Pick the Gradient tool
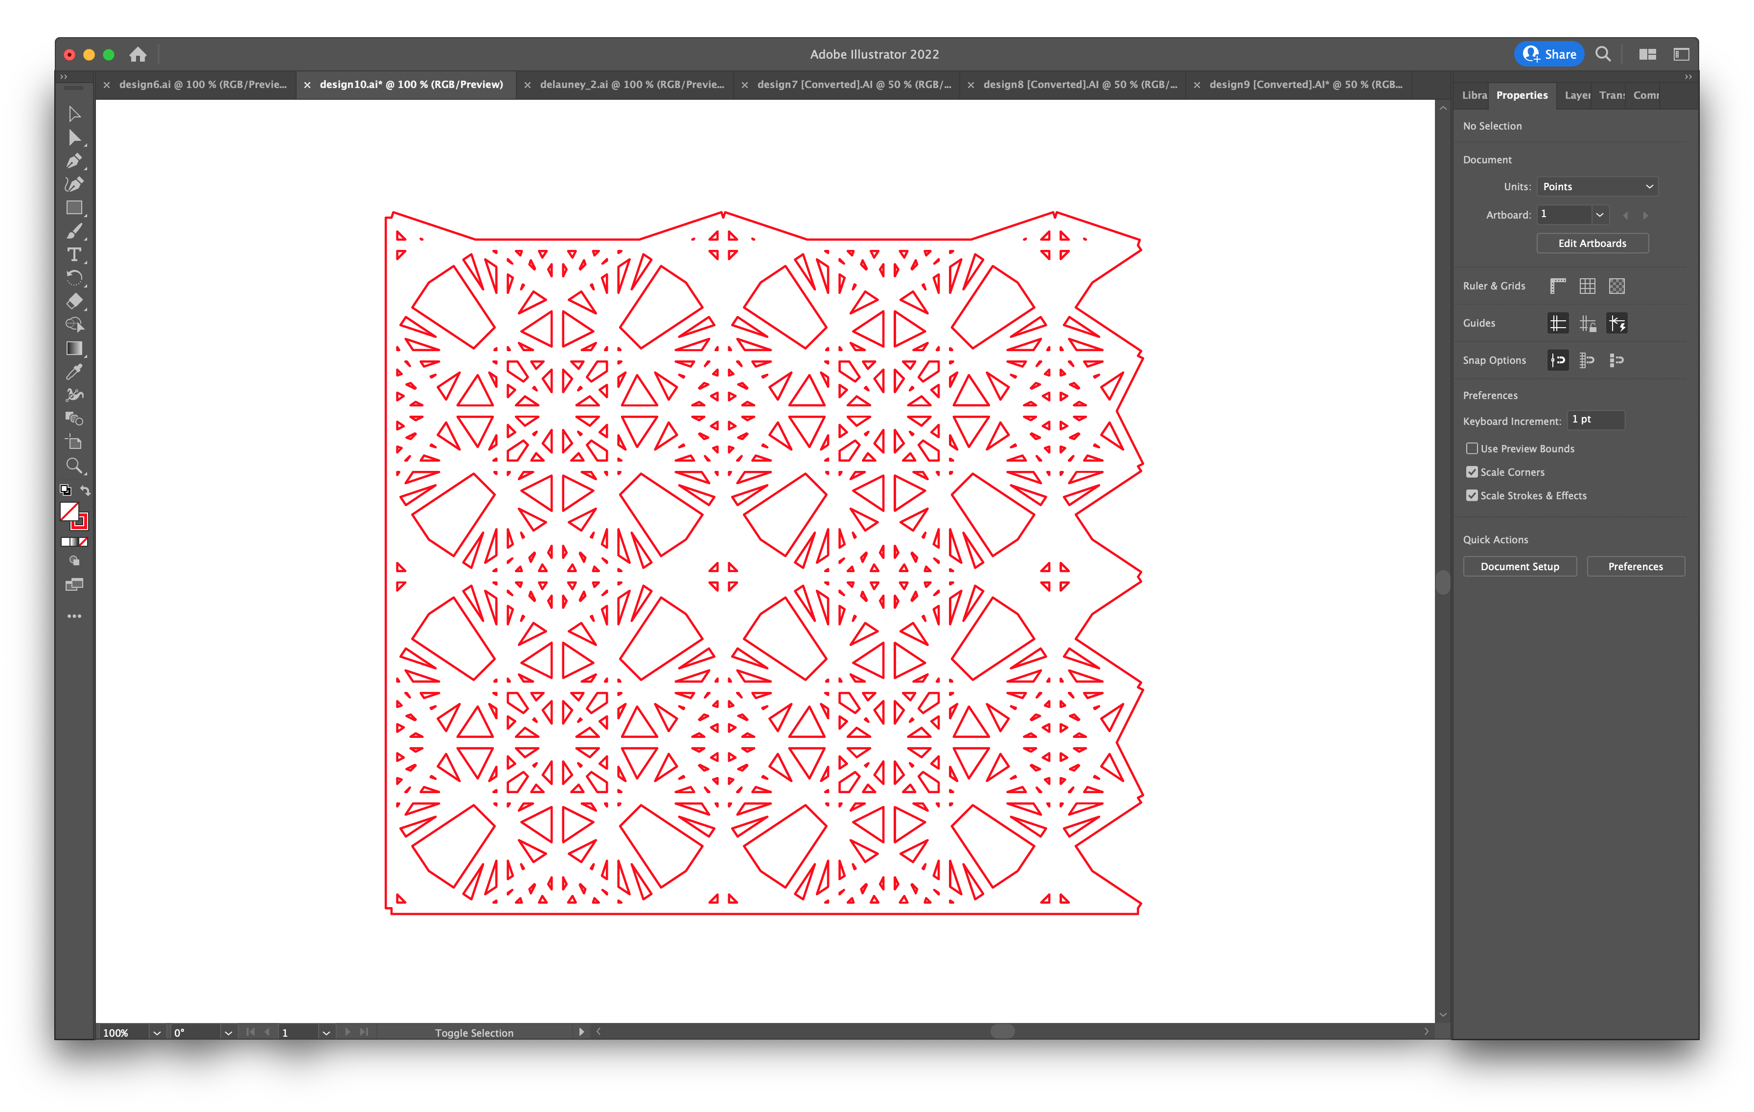 pos(74,348)
